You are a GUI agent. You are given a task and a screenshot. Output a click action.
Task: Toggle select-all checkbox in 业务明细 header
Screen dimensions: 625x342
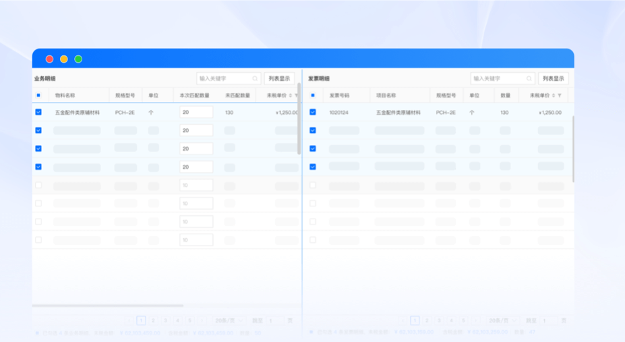(38, 96)
